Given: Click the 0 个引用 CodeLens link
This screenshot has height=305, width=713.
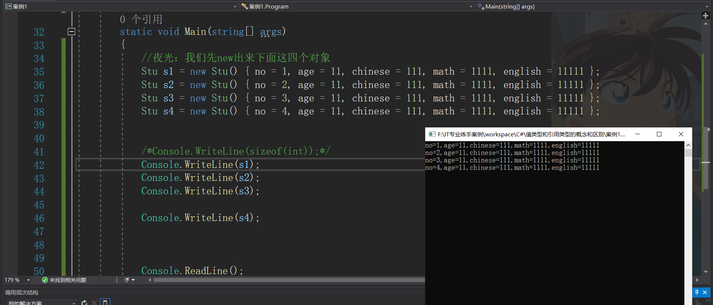Looking at the screenshot, I should (x=141, y=19).
